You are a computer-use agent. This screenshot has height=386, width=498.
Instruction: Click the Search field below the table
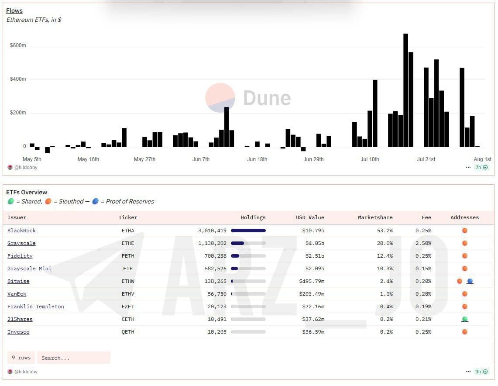click(73, 358)
